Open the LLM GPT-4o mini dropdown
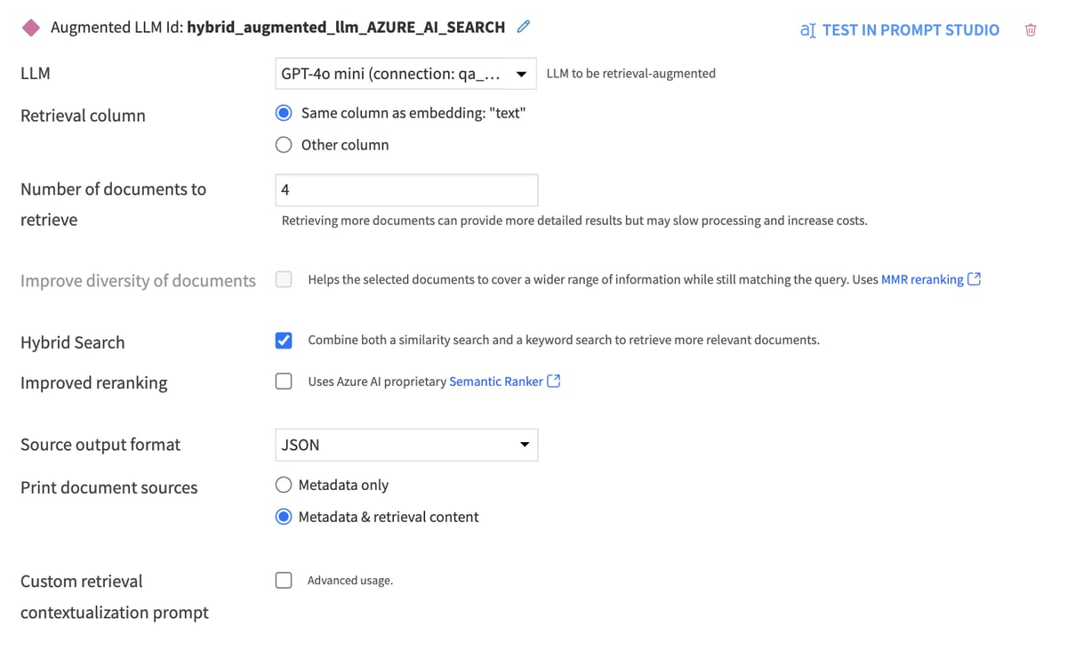 (x=405, y=74)
